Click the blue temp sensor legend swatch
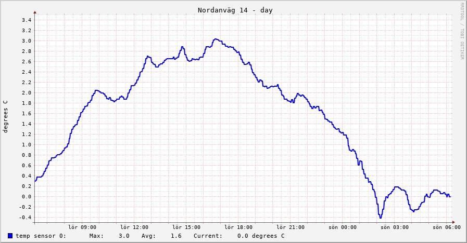Image resolution: width=467 pixels, height=243 pixels. coord(10,236)
